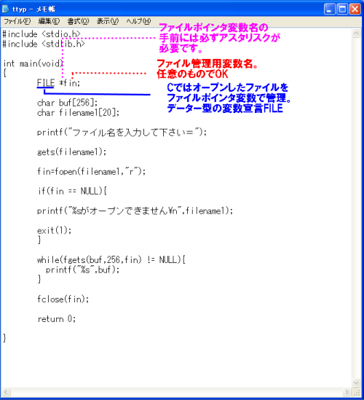This screenshot has height=400, width=364.
Task: Close the ttyp Notepad window
Action: point(355,9)
